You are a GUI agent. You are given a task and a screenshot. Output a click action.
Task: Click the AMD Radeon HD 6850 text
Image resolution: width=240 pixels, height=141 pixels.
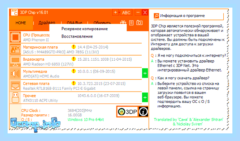(48, 64)
